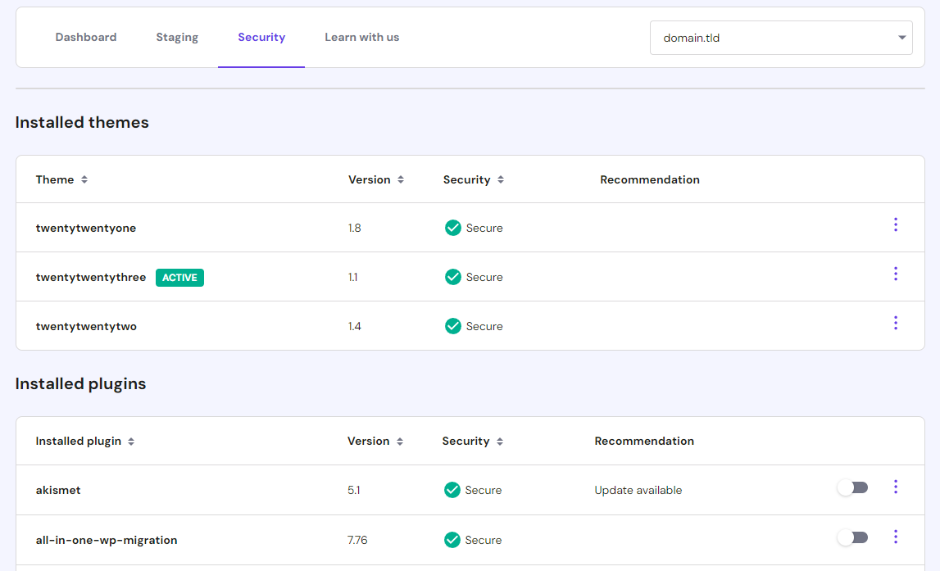Go to the Dashboard tab

pos(85,37)
